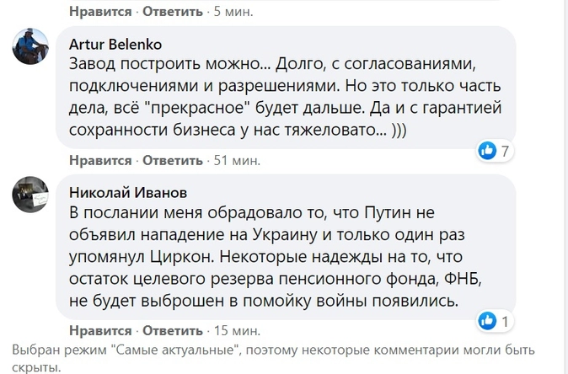Reply to Artur Belenko's comment with Ответить

(x=173, y=160)
